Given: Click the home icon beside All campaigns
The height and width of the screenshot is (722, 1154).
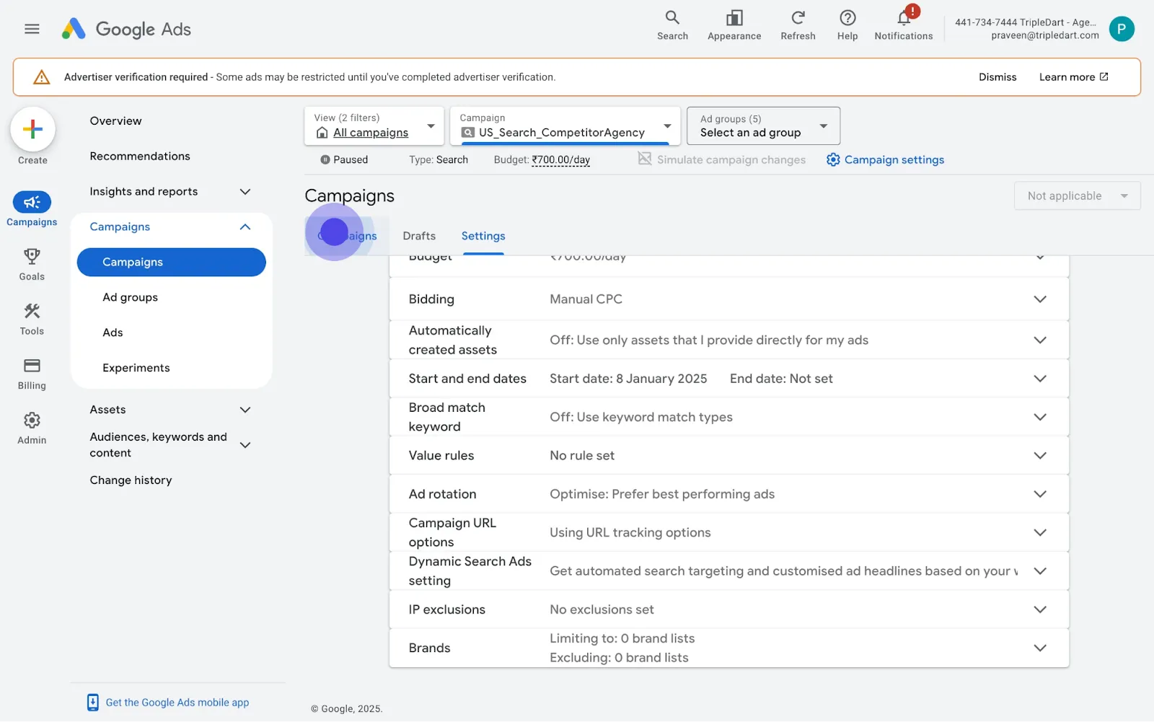Looking at the screenshot, I should coord(322,133).
